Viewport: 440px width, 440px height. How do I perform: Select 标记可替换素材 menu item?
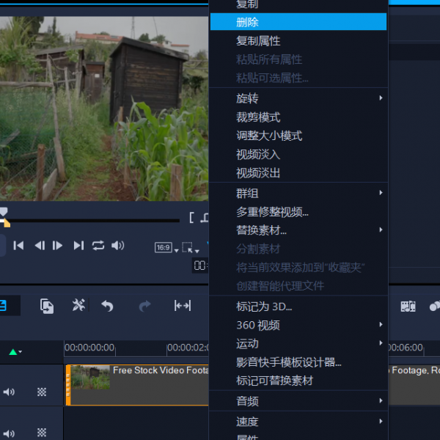click(x=298, y=381)
